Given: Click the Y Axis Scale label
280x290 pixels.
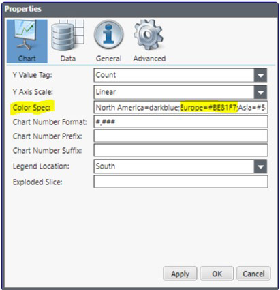Looking at the screenshot, I should [x=33, y=92].
